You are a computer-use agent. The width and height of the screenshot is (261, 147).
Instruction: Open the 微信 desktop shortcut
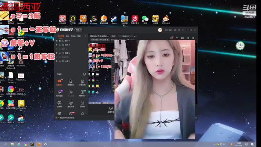point(145,20)
